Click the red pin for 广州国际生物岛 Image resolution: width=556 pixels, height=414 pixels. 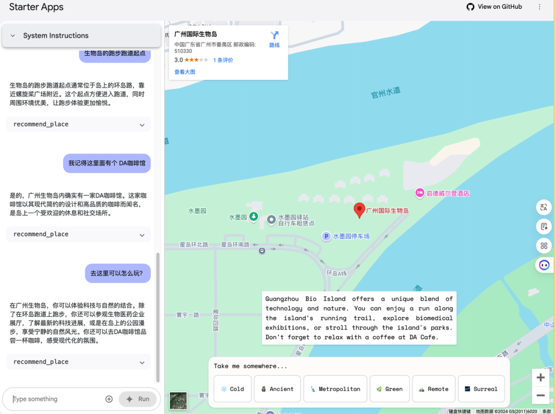point(359,210)
